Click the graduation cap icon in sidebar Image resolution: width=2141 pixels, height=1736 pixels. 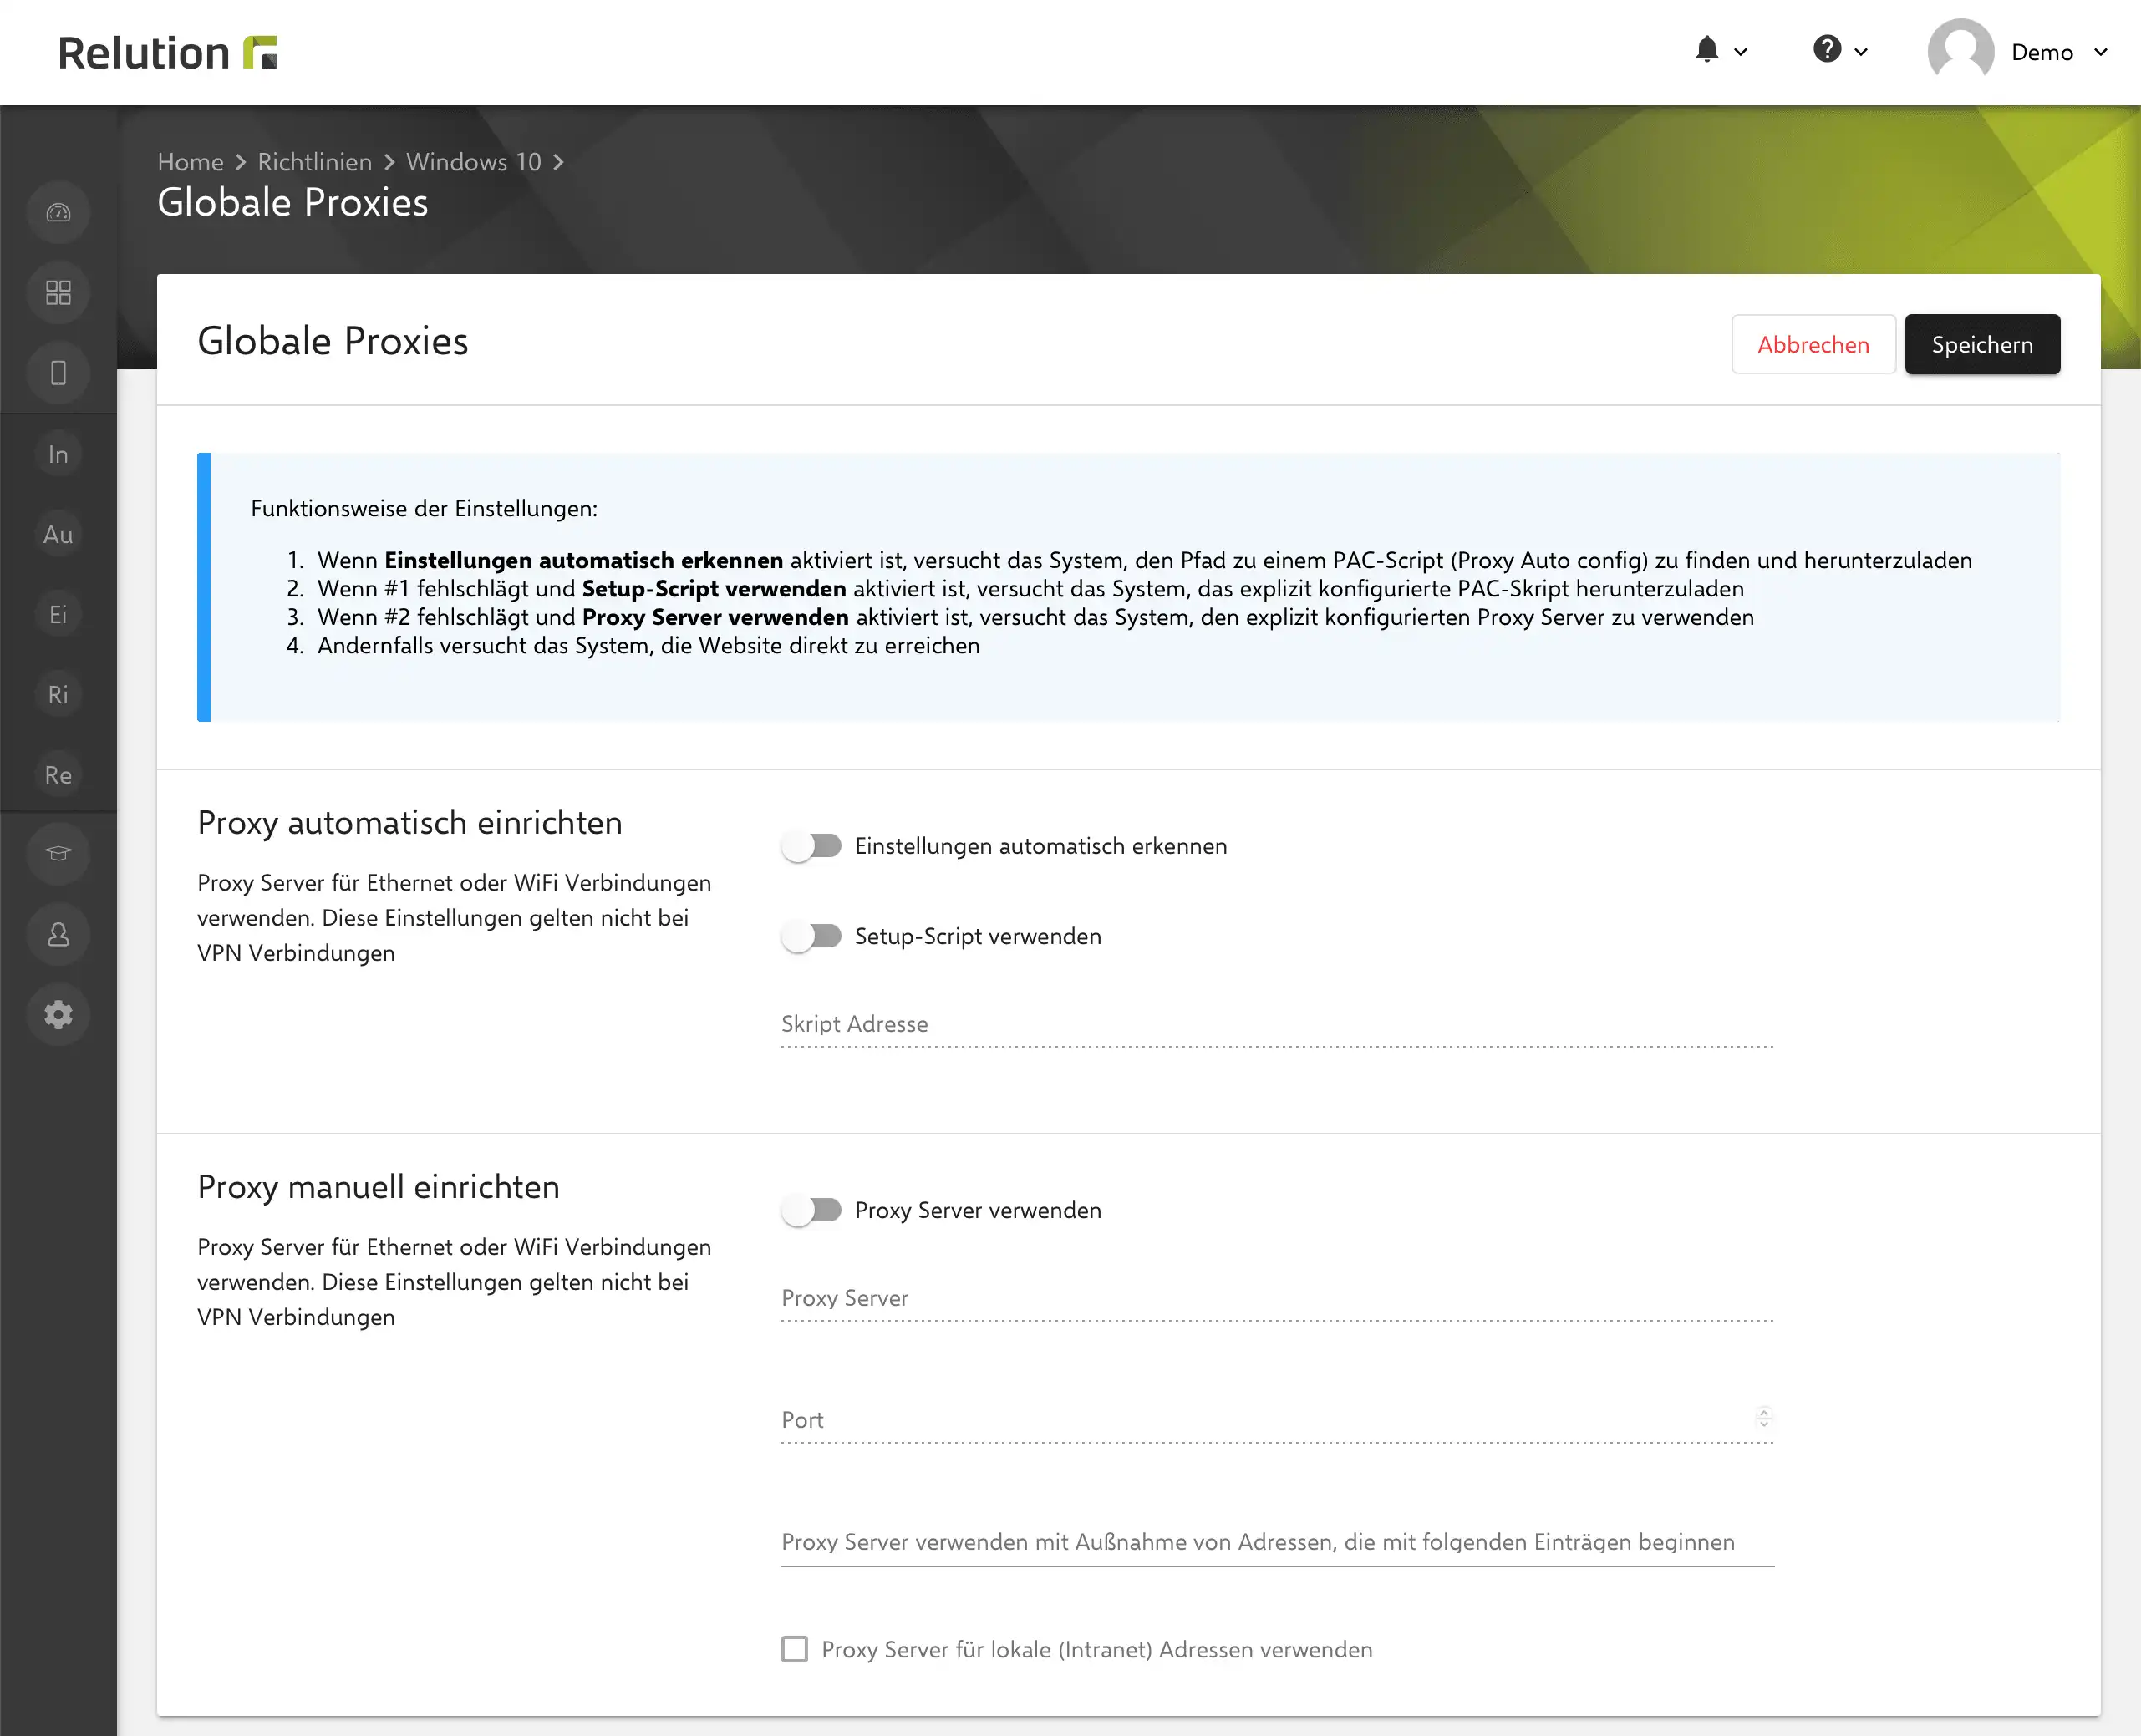click(58, 853)
